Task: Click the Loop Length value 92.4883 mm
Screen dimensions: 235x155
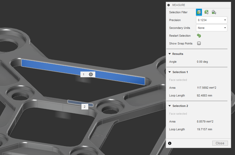Action: coord(205,95)
